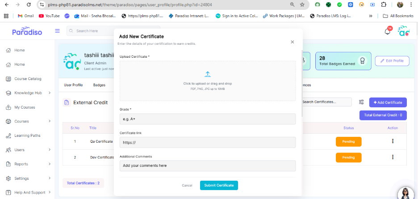
Task: Click Cancel in the certificate dialog
Action: pos(187,185)
